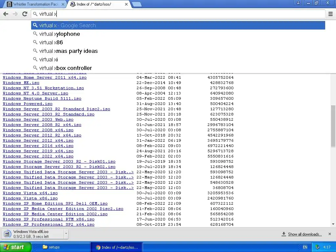
Task: Click the Windows Powered.iso link
Action: 28,104
